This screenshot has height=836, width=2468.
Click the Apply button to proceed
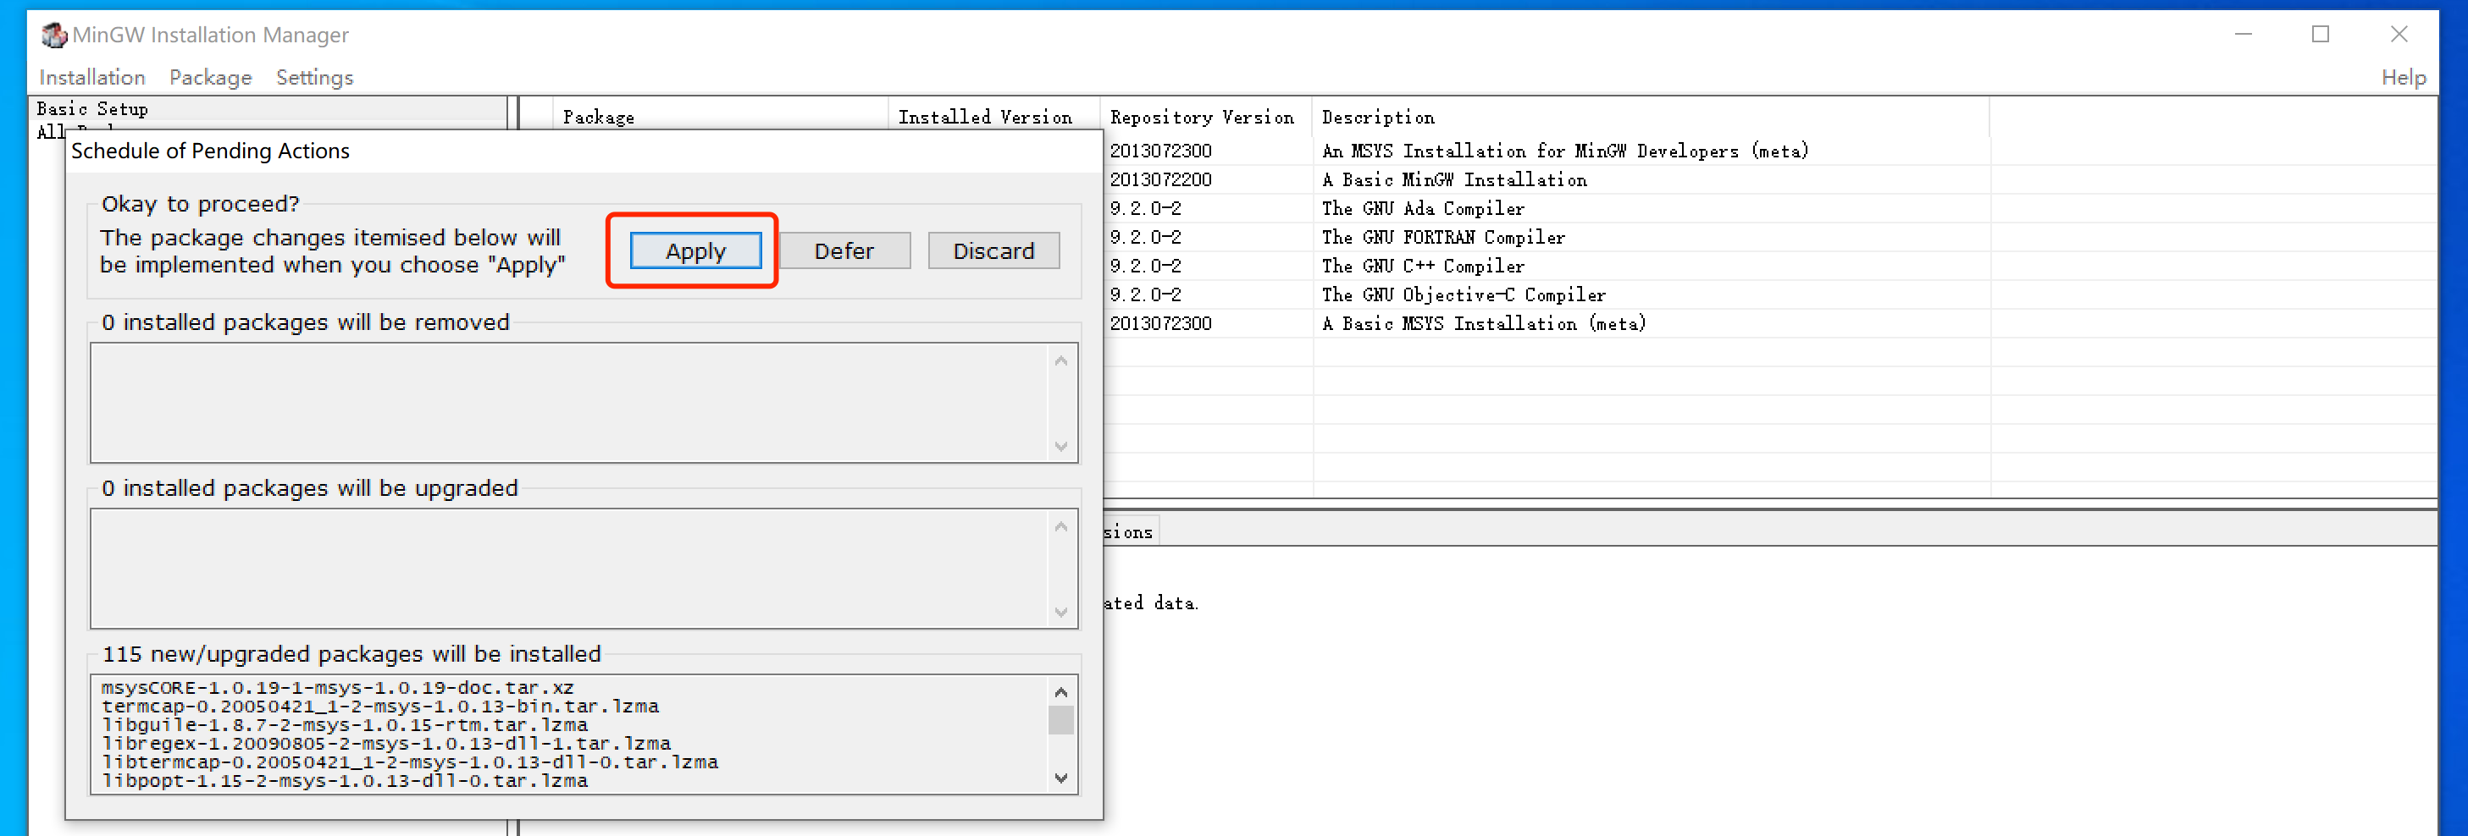695,251
